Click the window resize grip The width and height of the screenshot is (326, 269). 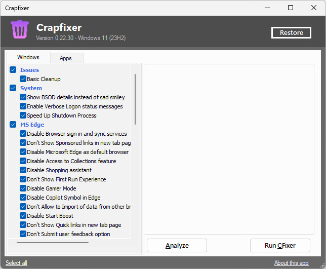pos(322,265)
